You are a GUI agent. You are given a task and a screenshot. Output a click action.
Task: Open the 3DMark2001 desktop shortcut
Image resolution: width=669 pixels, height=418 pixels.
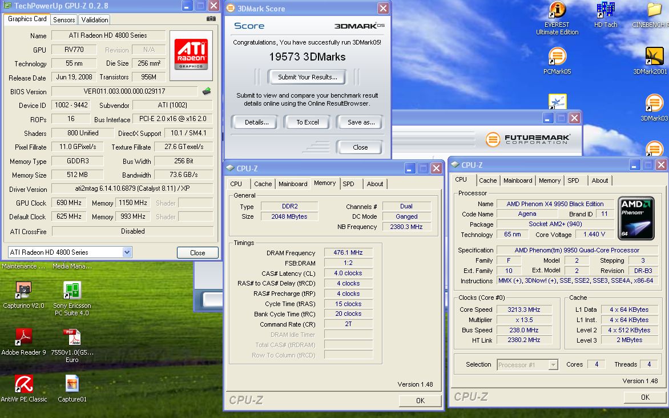(x=654, y=57)
